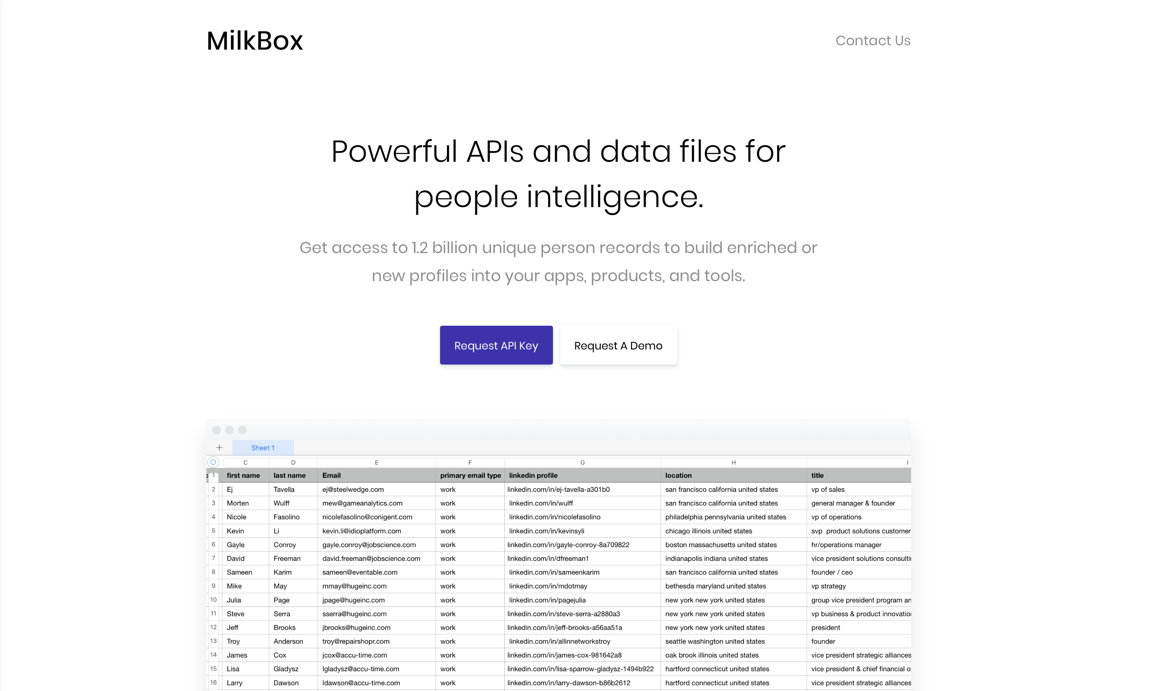Click the third gray window dot
This screenshot has width=1157, height=691.
pyautogui.click(x=242, y=430)
